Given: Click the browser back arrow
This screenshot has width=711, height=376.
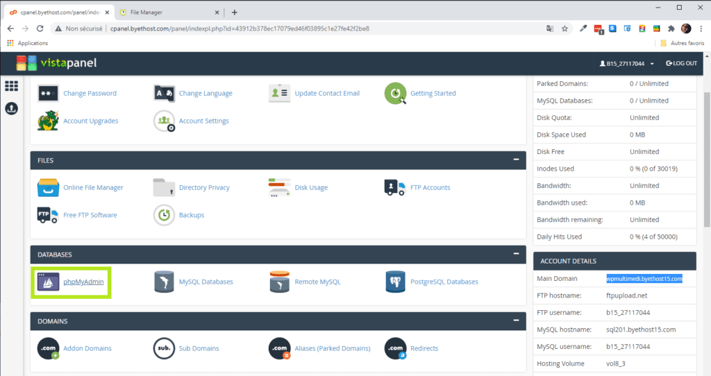Looking at the screenshot, I should pos(10,28).
